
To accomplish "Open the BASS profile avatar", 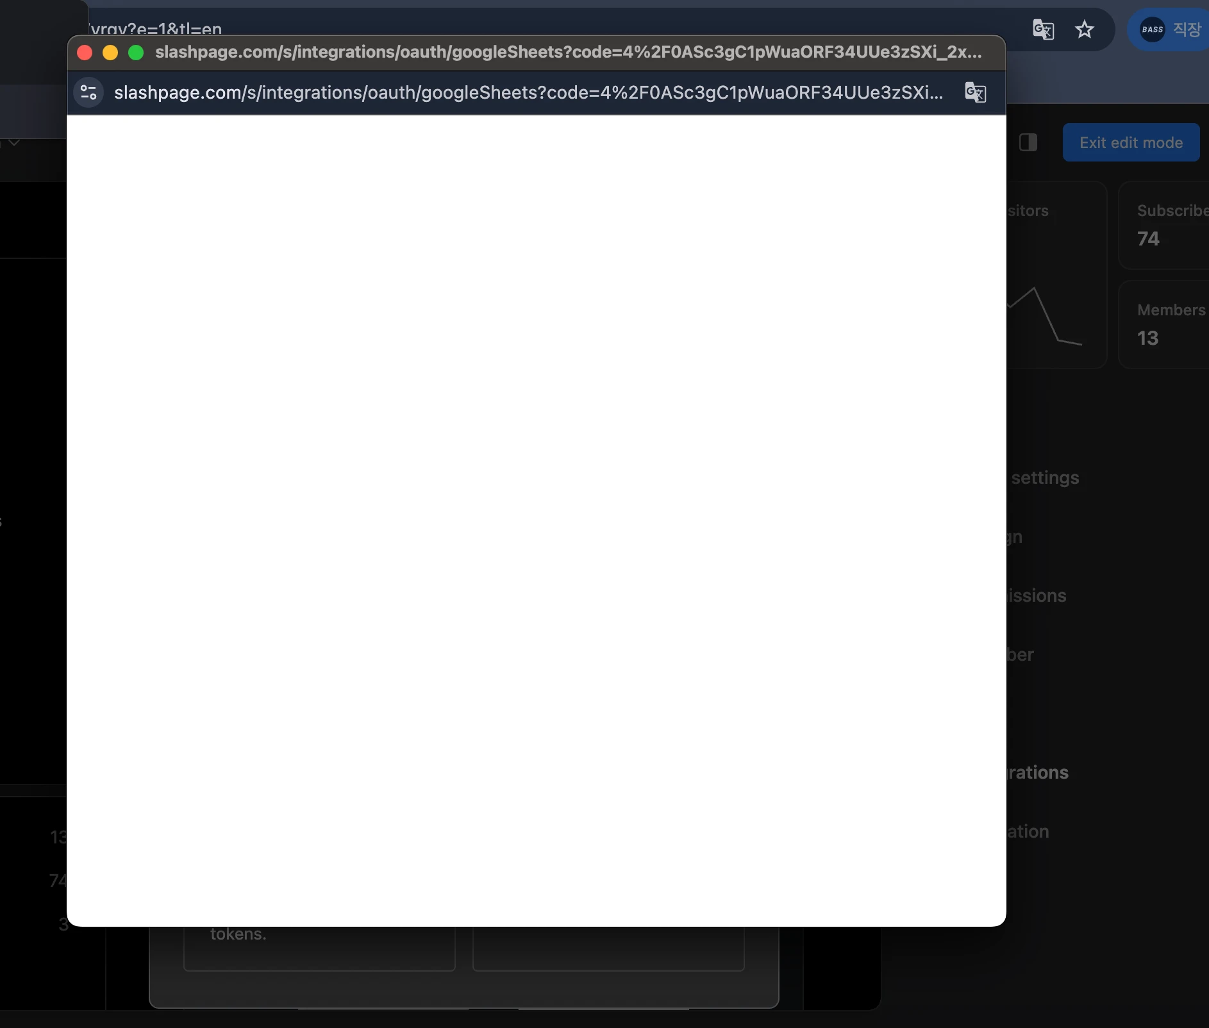I will [1152, 29].
